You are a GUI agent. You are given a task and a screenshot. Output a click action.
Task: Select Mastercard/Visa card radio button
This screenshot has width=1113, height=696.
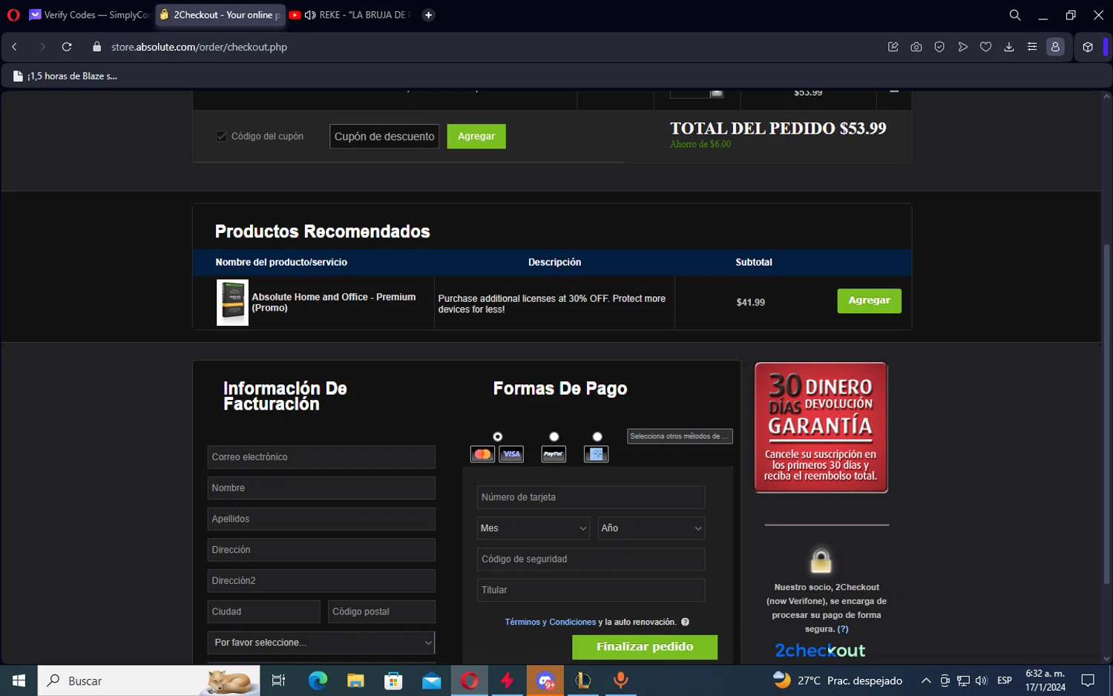497,436
